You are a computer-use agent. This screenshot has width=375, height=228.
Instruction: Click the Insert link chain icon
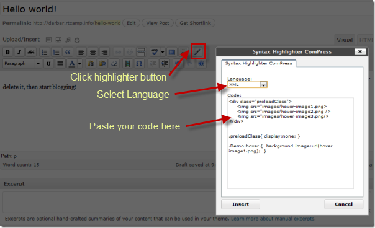point(118,52)
